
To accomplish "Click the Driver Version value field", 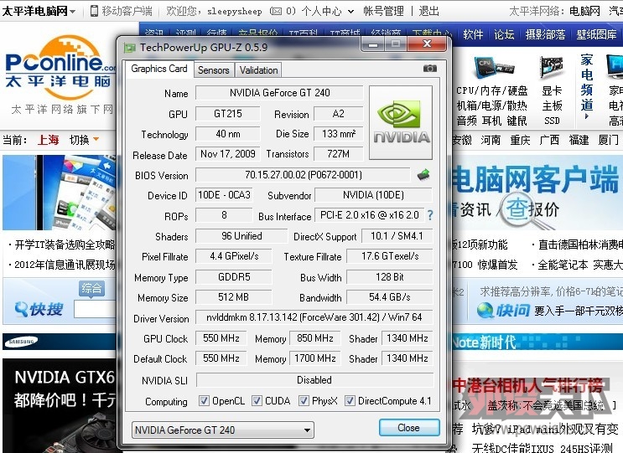I will [314, 317].
